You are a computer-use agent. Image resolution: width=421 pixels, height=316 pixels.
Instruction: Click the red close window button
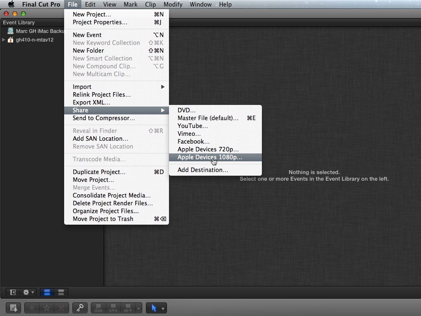click(x=6, y=14)
